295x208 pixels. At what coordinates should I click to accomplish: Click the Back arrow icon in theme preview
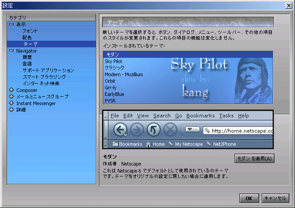(x=120, y=130)
